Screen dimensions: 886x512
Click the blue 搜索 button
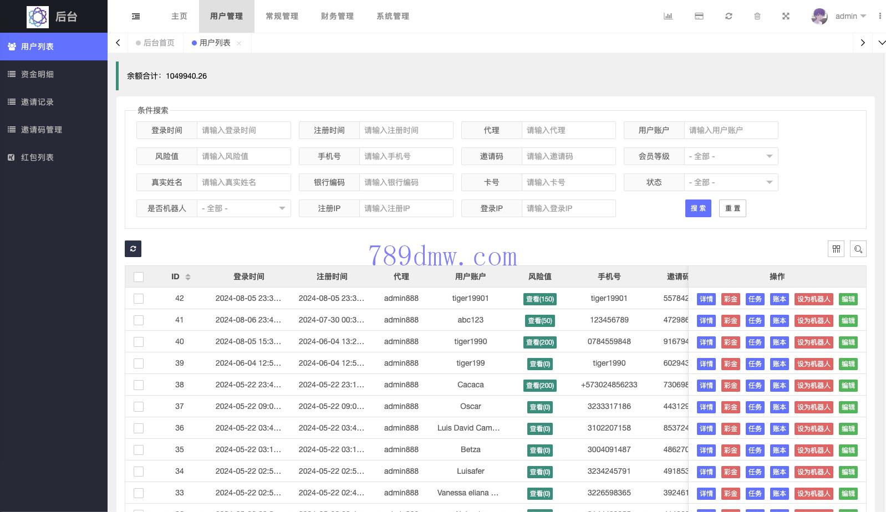(x=698, y=208)
